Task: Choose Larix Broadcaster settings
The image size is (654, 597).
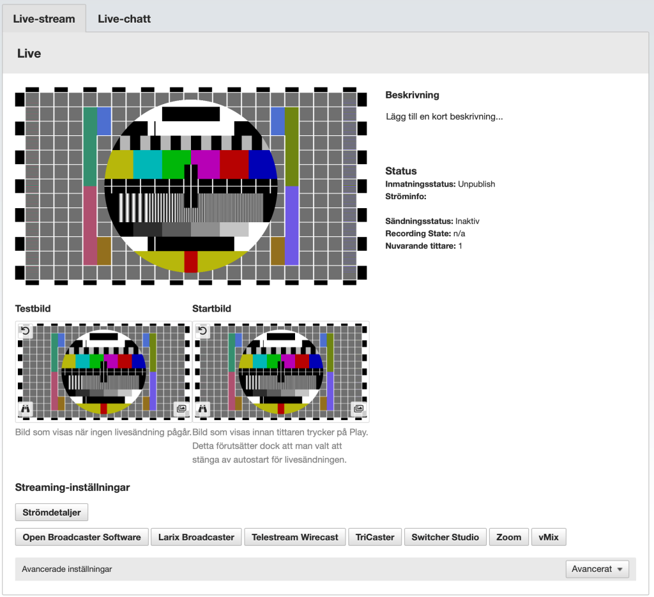Action: tap(196, 537)
